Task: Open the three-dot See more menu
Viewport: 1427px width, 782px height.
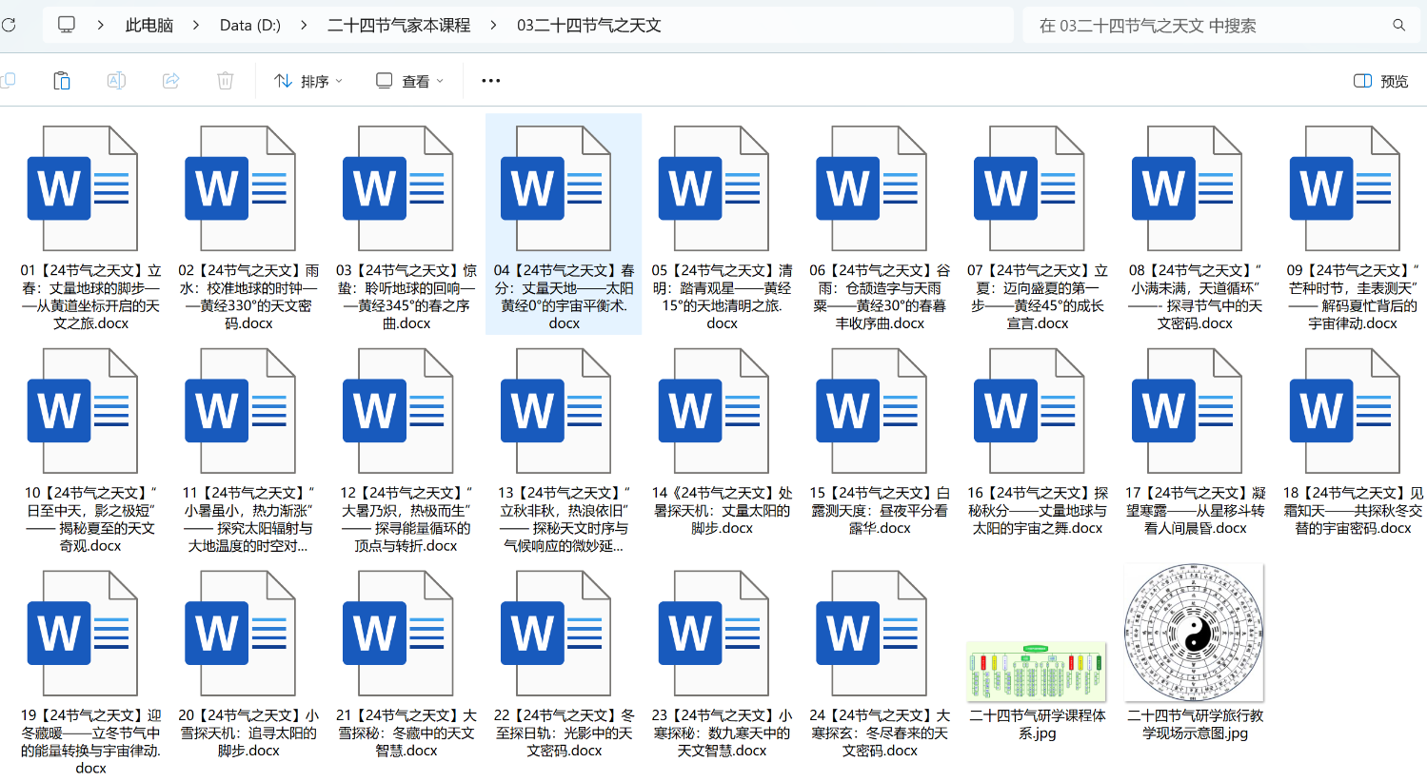Action: 490,81
